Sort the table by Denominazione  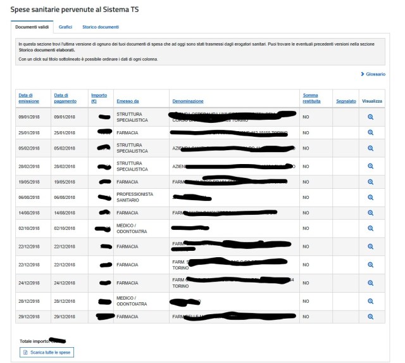coord(187,101)
